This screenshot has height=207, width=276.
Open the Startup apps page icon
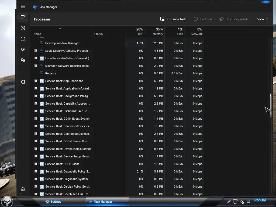pos(23,50)
